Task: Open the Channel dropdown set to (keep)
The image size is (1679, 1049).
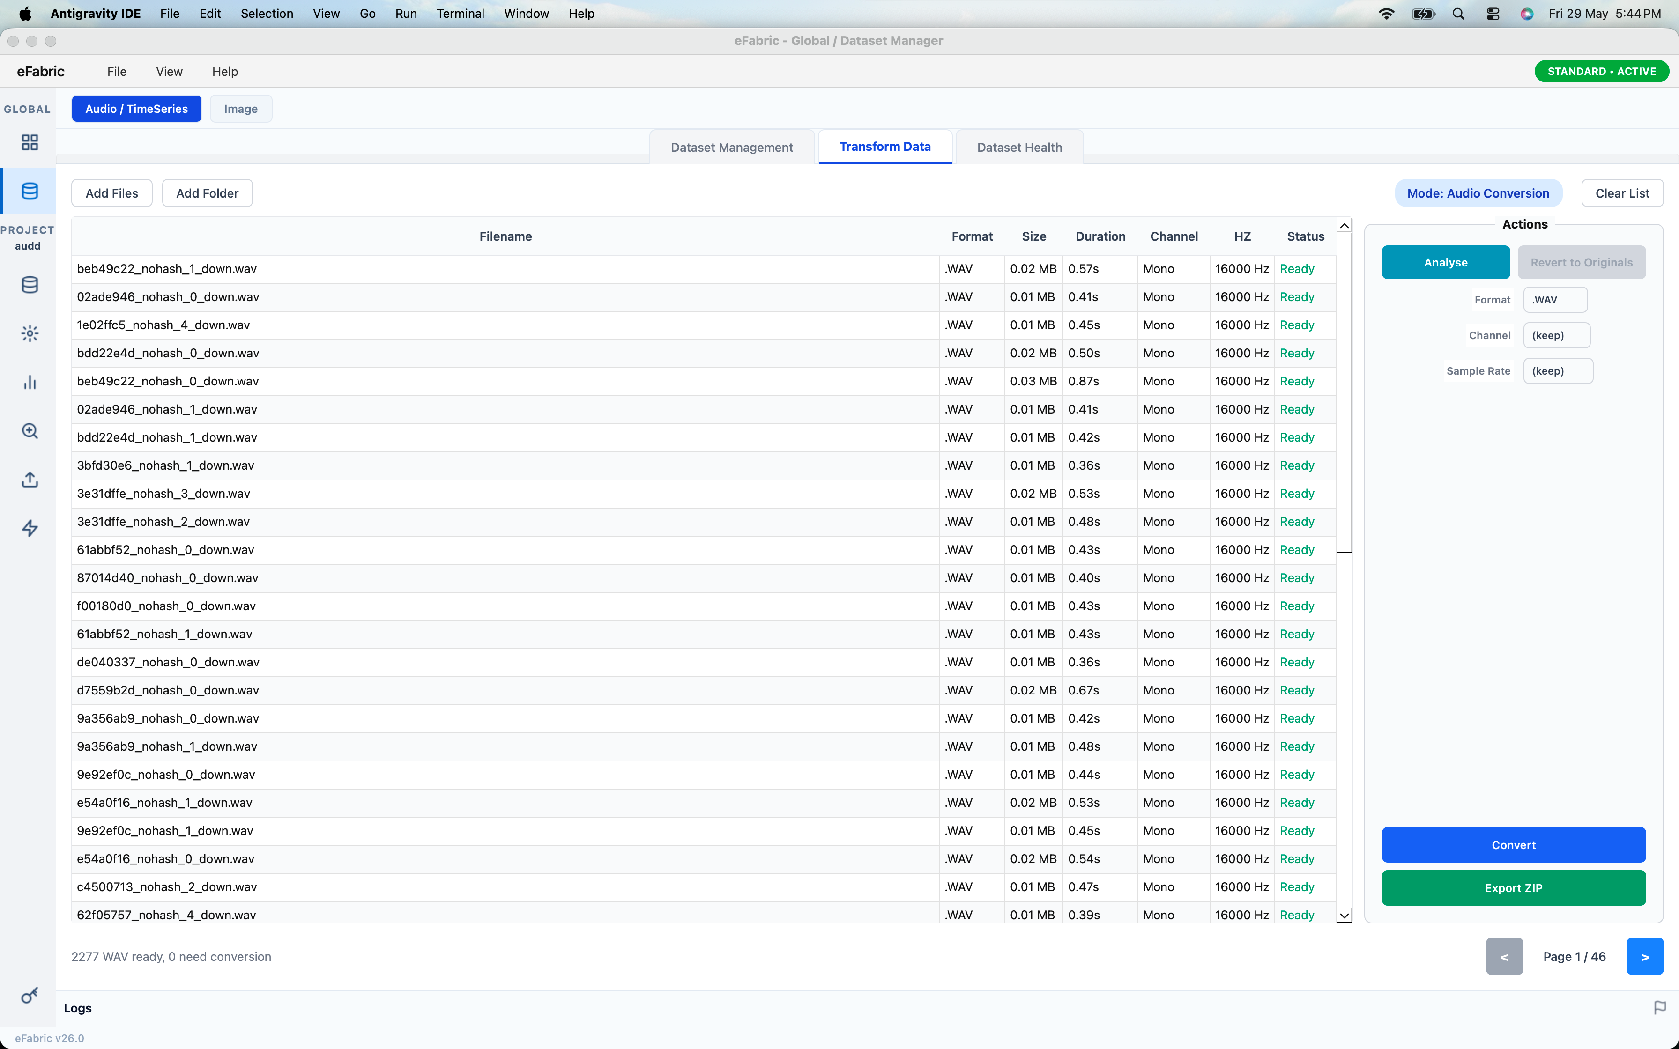Action: pyautogui.click(x=1556, y=335)
